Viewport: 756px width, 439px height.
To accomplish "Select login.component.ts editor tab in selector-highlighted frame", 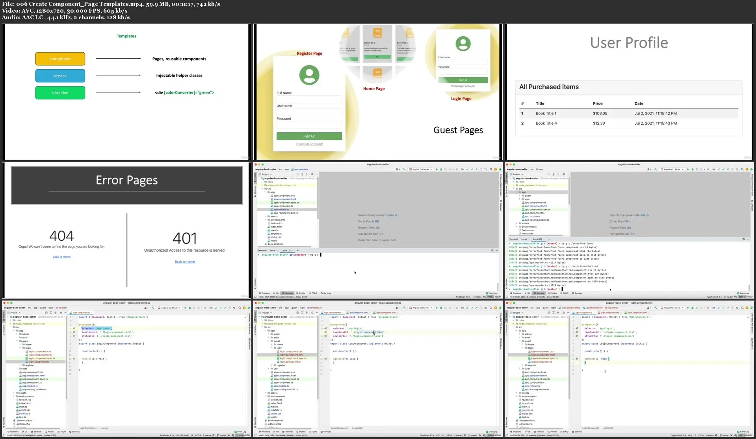I will click(x=81, y=313).
